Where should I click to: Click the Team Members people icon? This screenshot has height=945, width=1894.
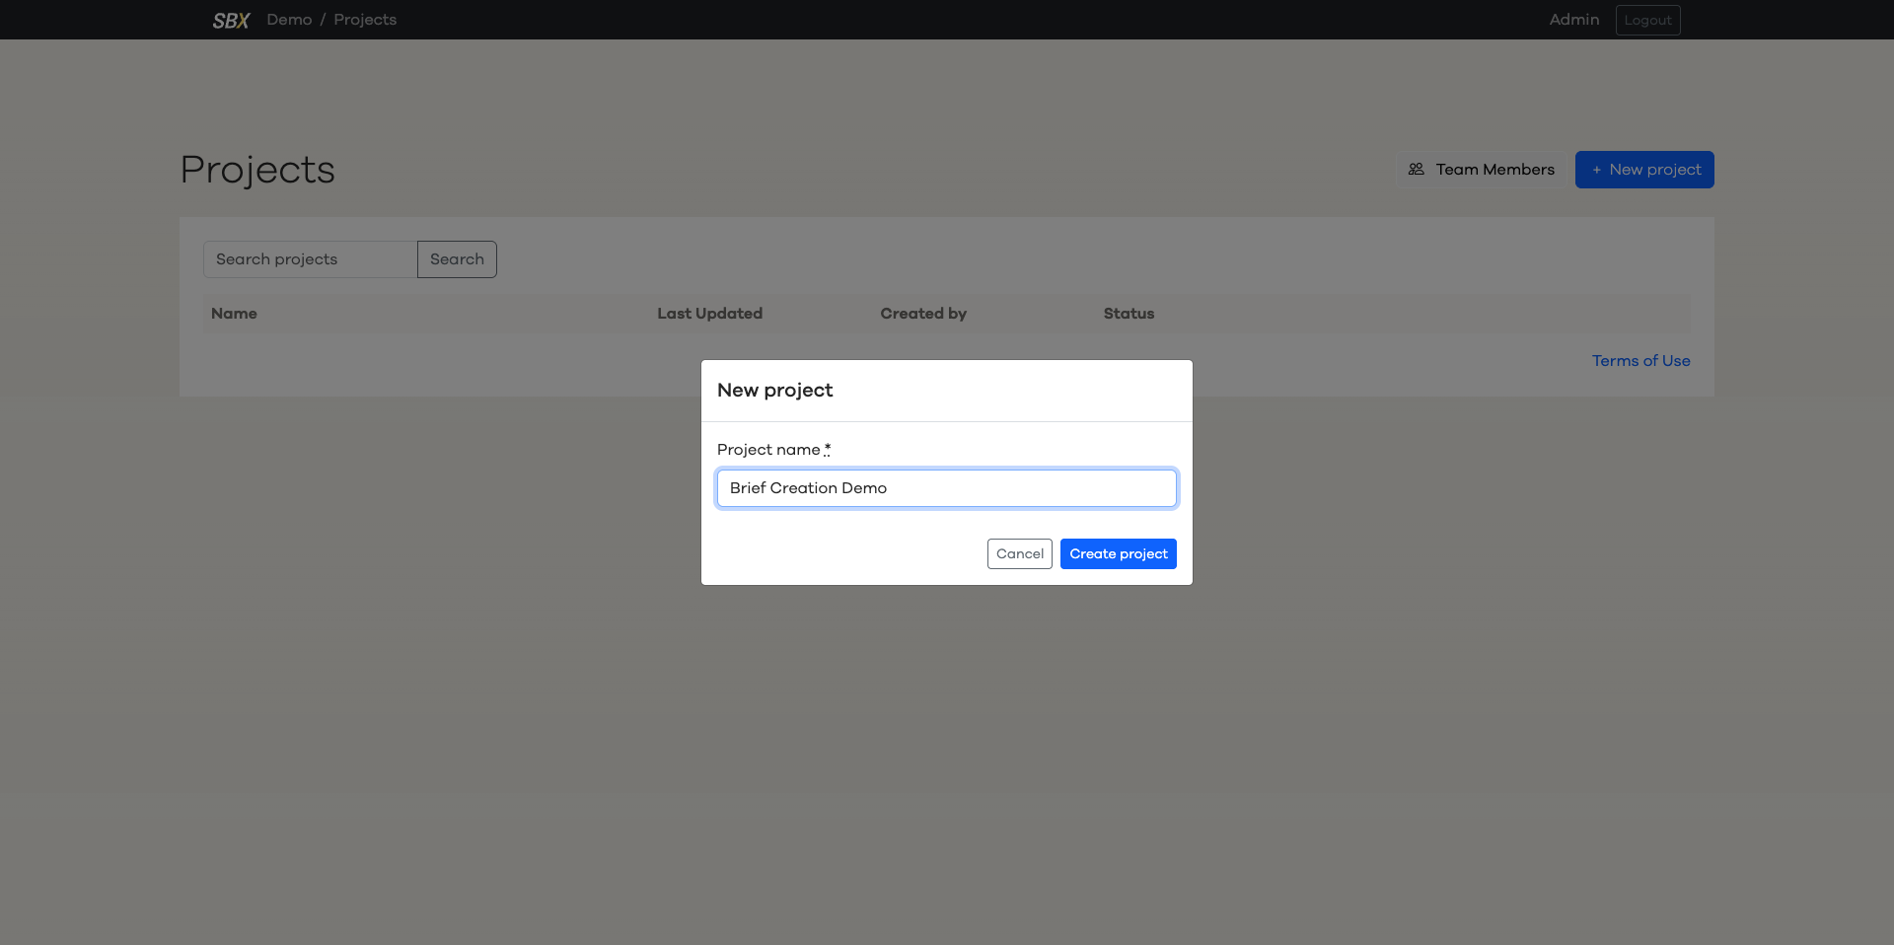[1417, 170]
